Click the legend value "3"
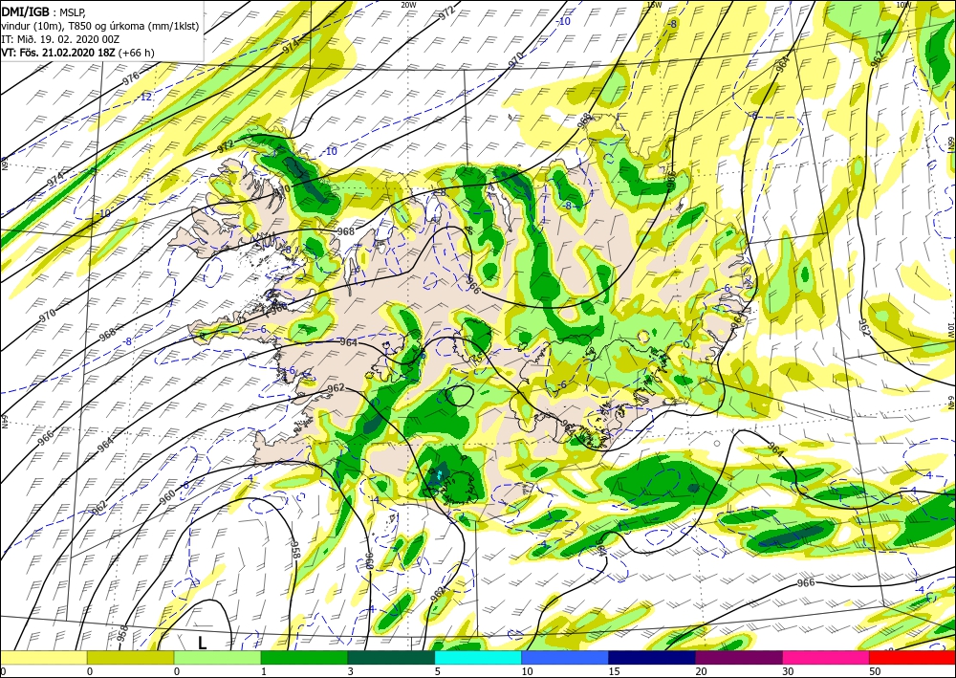This screenshot has width=956, height=678. coord(351,671)
